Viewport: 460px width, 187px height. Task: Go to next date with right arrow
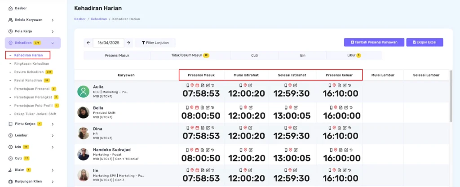(128, 43)
